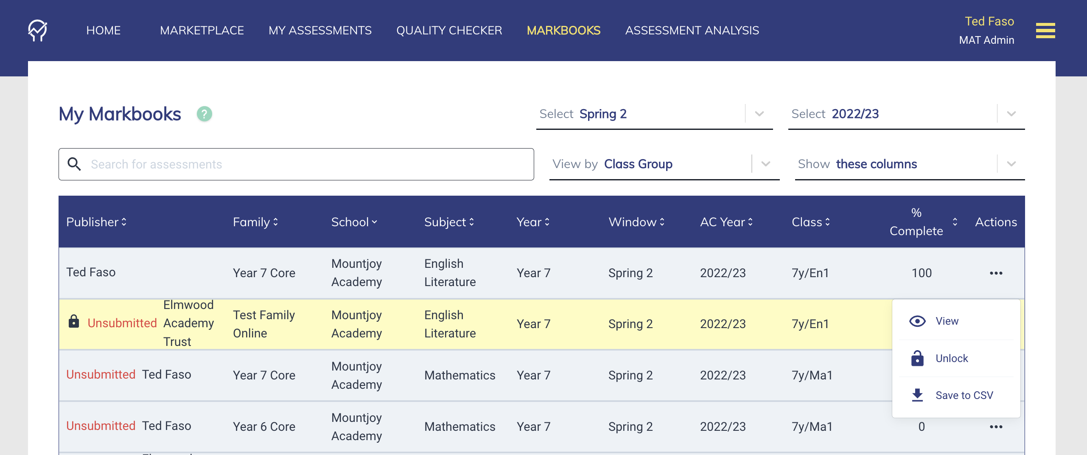Viewport: 1087px width, 455px height.
Task: Click the 100 percent complete value
Action: tap(922, 273)
